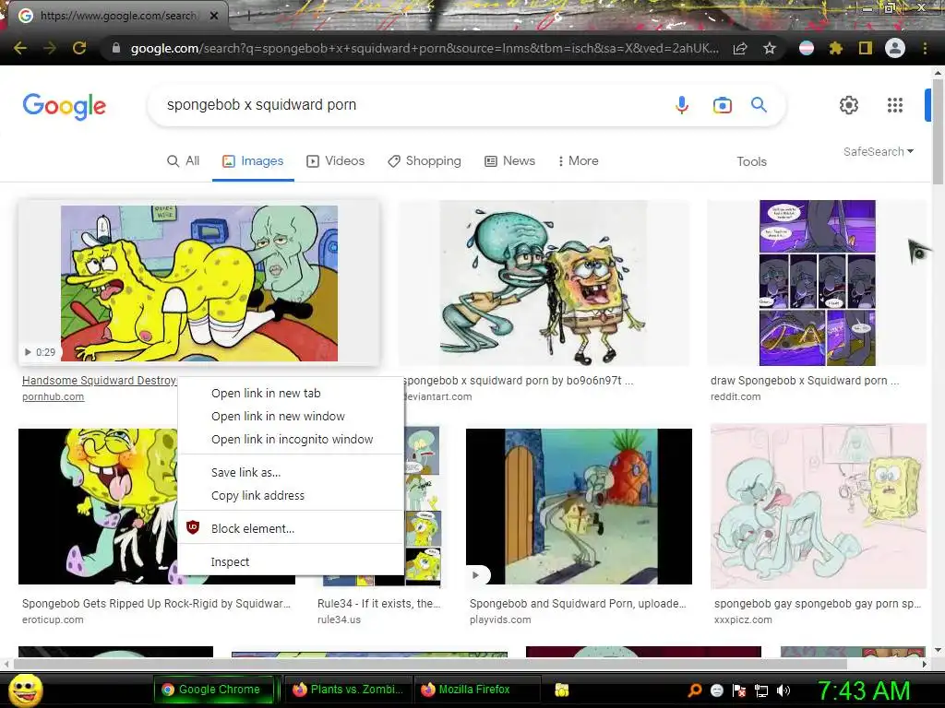
Task: Open the smiley face start button
Action: (x=25, y=690)
